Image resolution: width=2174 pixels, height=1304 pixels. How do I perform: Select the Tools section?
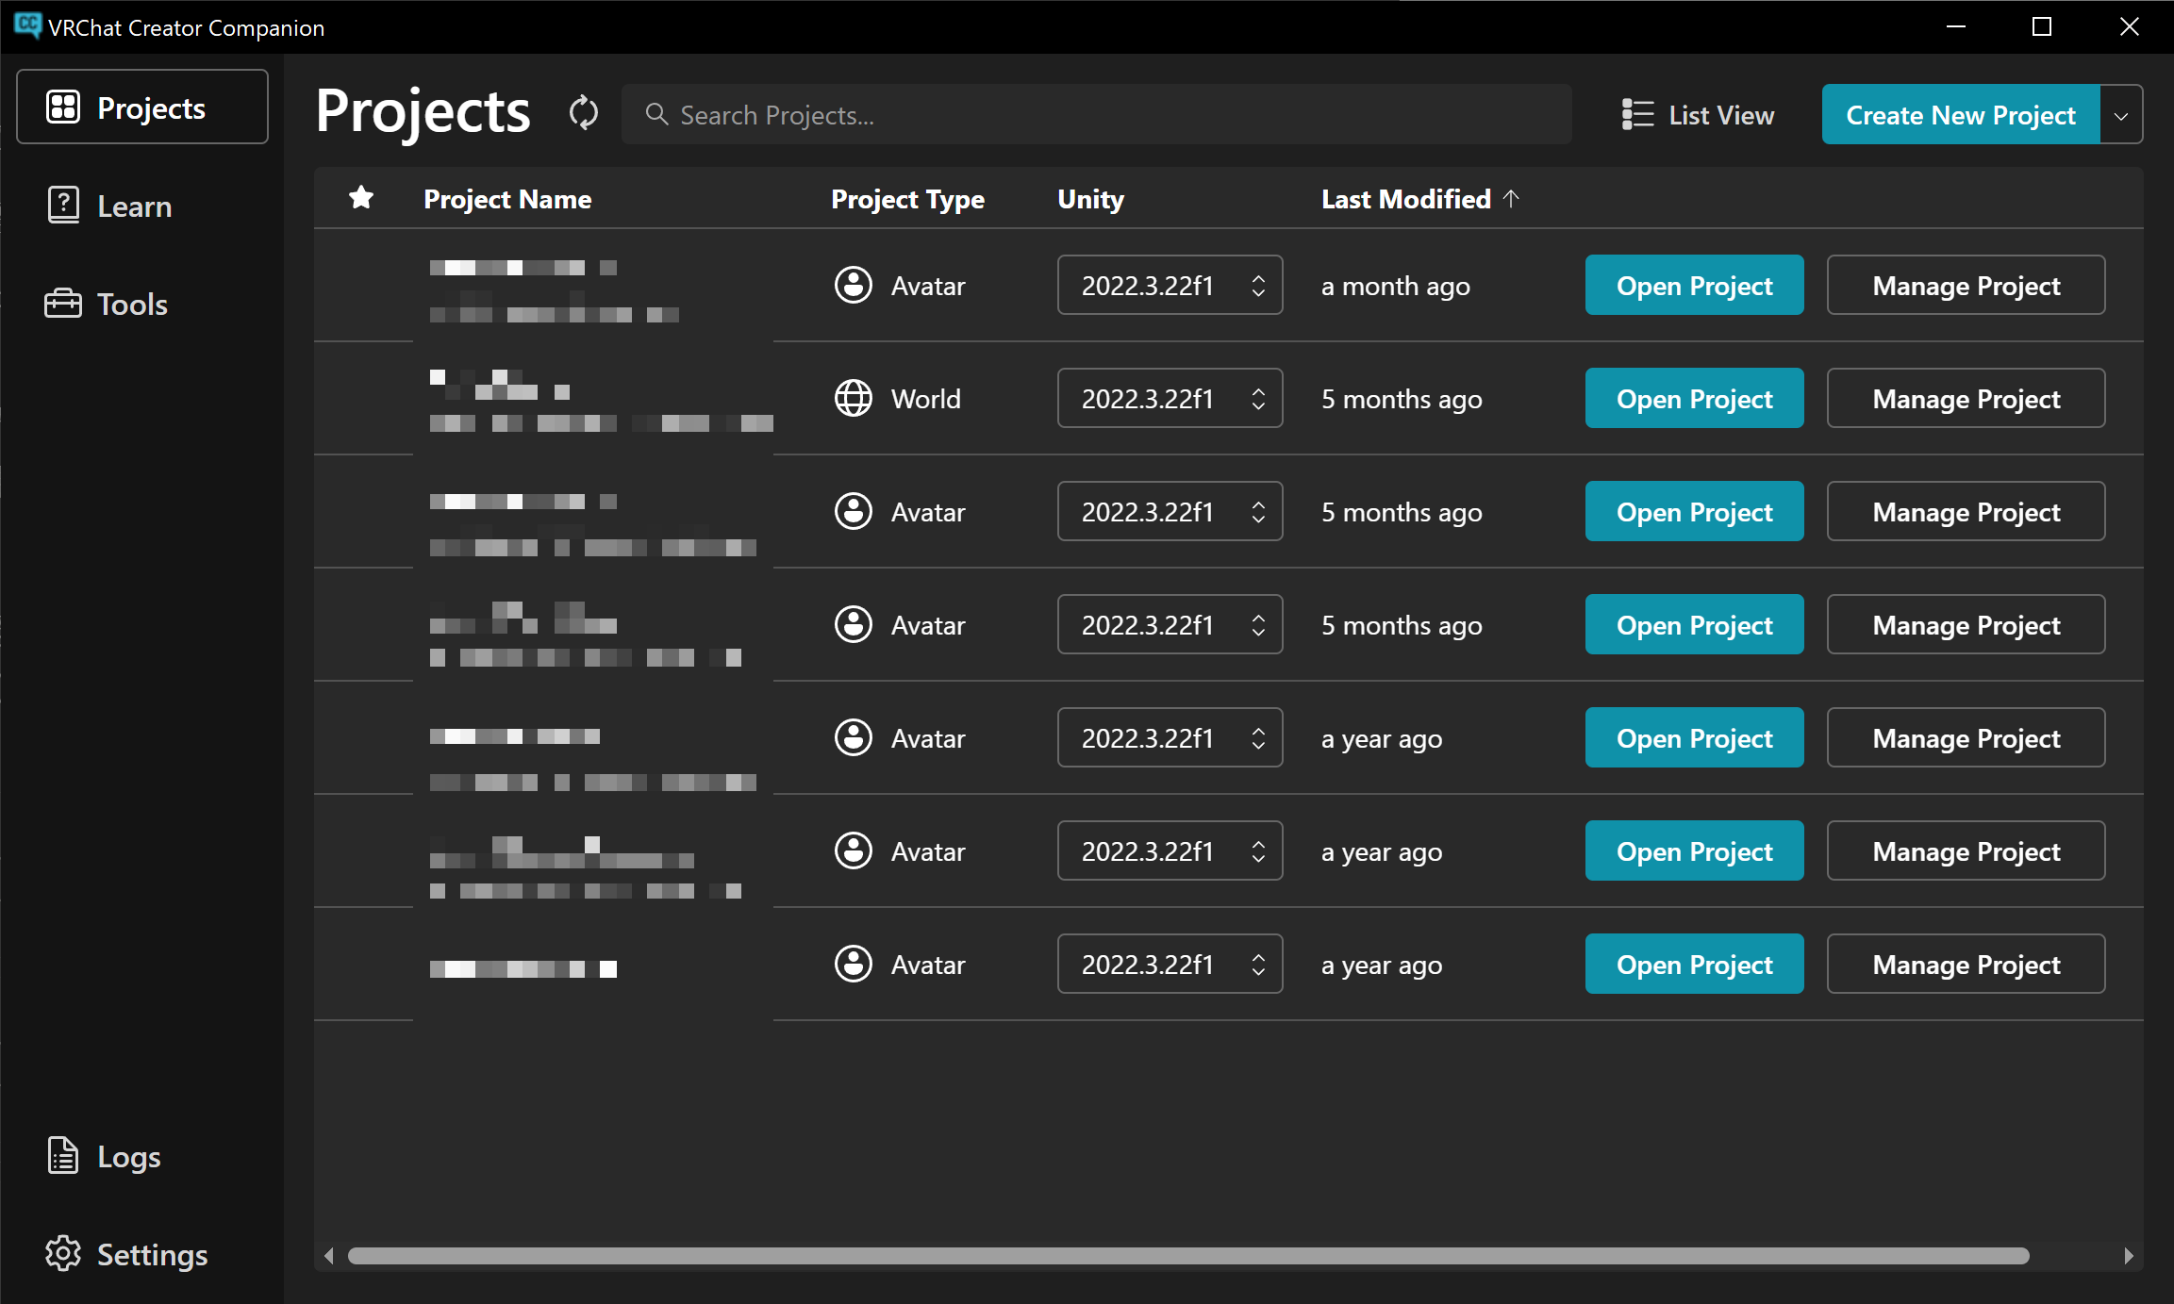coord(131,304)
